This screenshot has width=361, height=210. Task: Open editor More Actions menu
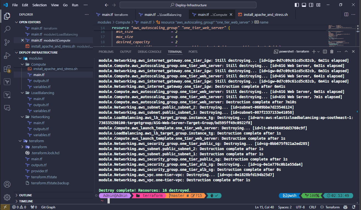click(354, 14)
